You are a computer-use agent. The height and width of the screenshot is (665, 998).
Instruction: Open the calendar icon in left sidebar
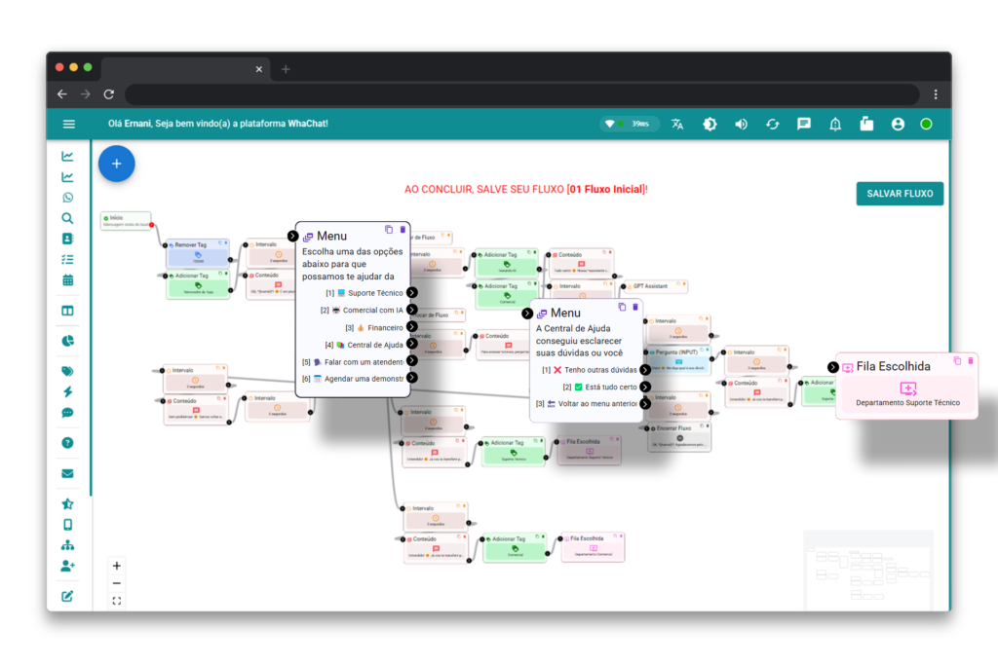(67, 280)
